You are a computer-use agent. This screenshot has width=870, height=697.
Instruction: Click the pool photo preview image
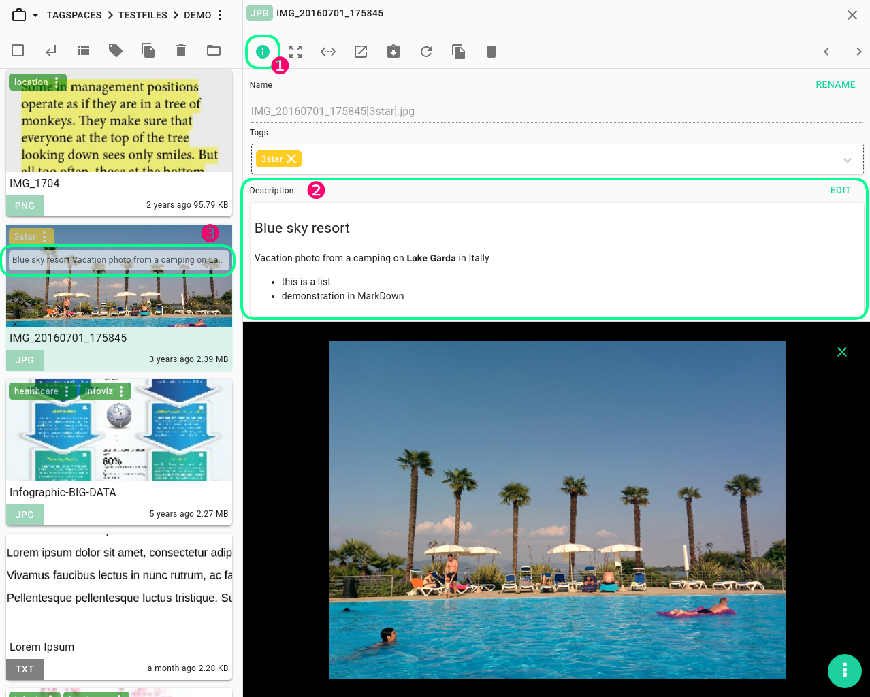[x=558, y=510]
